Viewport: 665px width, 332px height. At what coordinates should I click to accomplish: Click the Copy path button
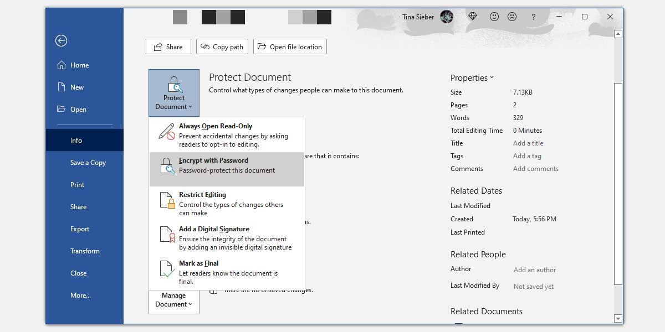click(x=222, y=46)
